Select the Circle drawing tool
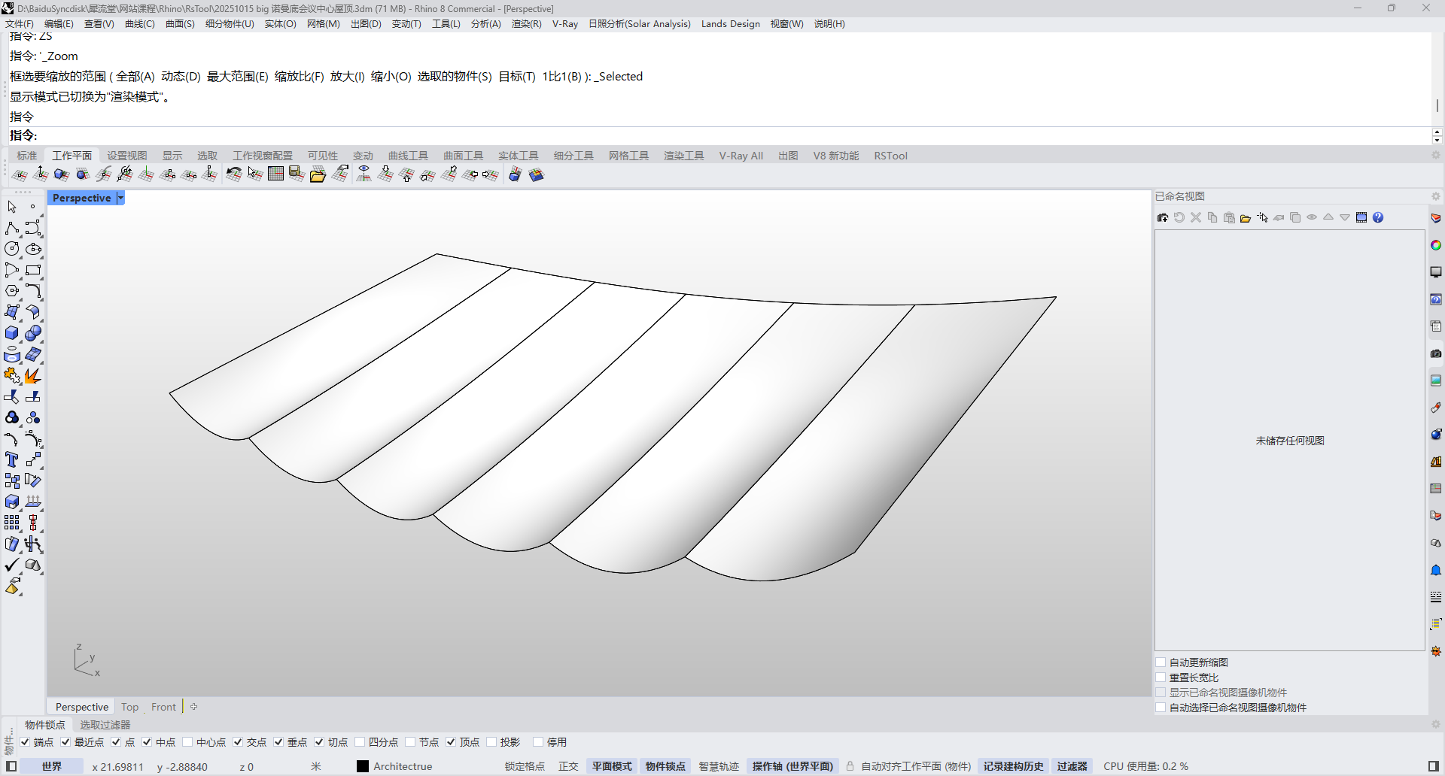 [x=12, y=249]
